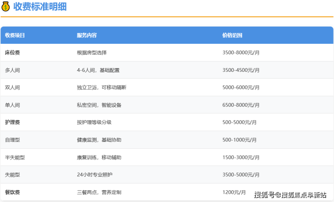Pick the 自理型 row label
This screenshot has width=334, height=202.
tap(12, 140)
